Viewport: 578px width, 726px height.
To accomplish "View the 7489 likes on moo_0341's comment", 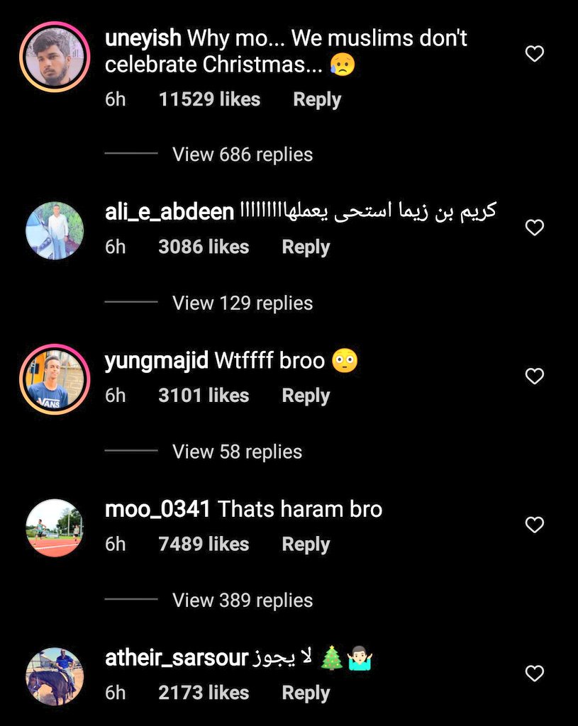I will point(204,544).
